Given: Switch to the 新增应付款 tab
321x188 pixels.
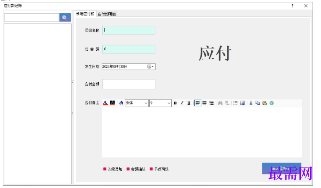Looking at the screenshot, I should [x=85, y=14].
